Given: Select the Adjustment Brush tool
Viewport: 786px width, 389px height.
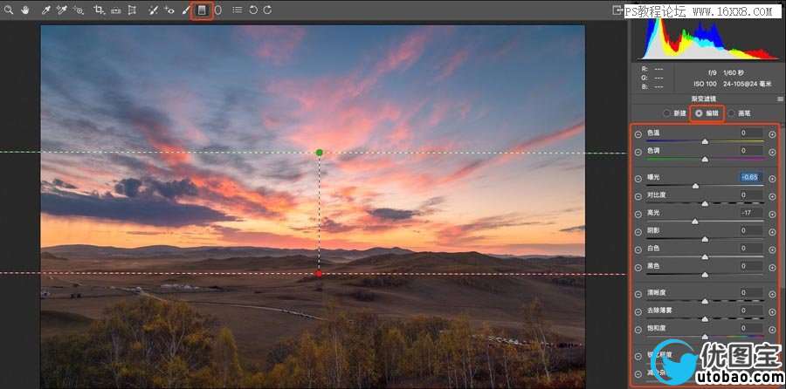Looking at the screenshot, I should pos(185,10).
